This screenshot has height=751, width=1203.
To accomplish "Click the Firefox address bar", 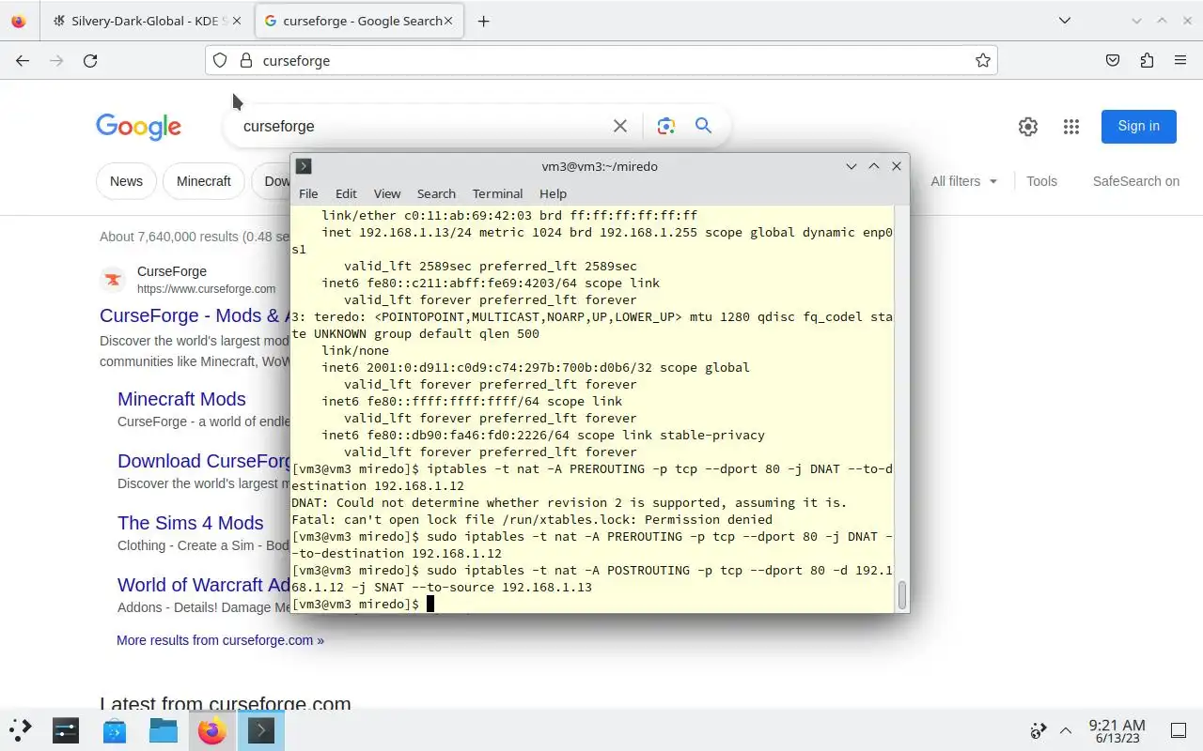I will [x=601, y=60].
